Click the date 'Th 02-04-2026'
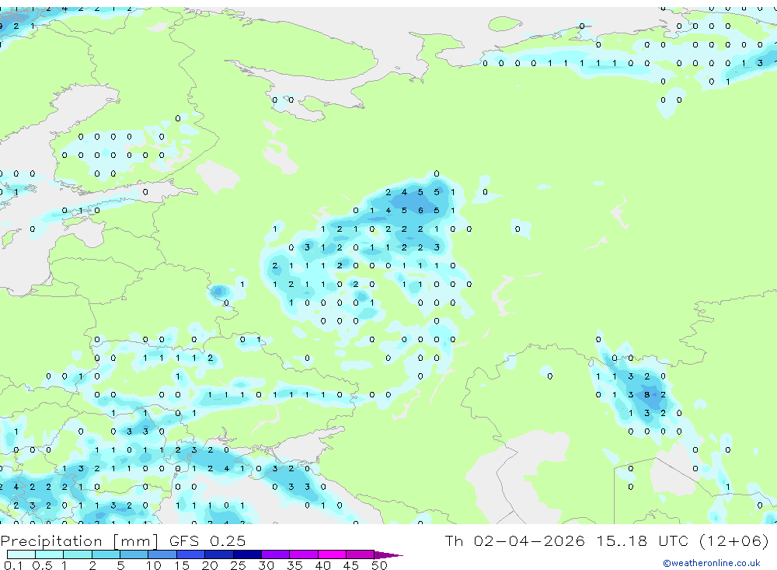 (x=514, y=540)
